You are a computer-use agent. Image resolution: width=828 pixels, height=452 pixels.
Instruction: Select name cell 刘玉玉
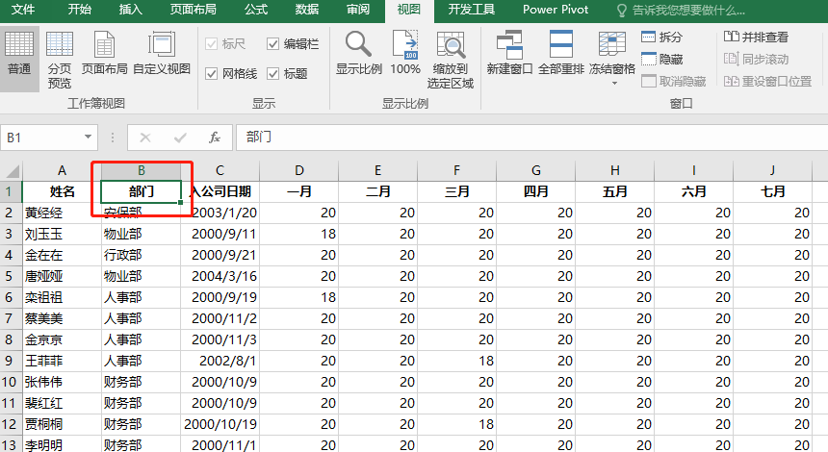point(62,235)
